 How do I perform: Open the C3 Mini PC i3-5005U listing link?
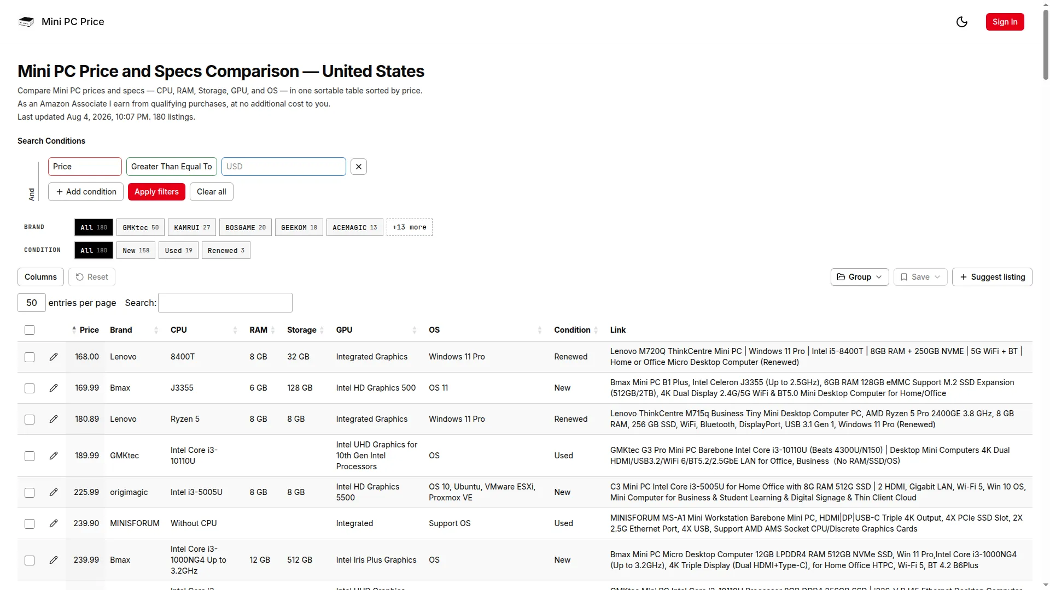(x=818, y=492)
